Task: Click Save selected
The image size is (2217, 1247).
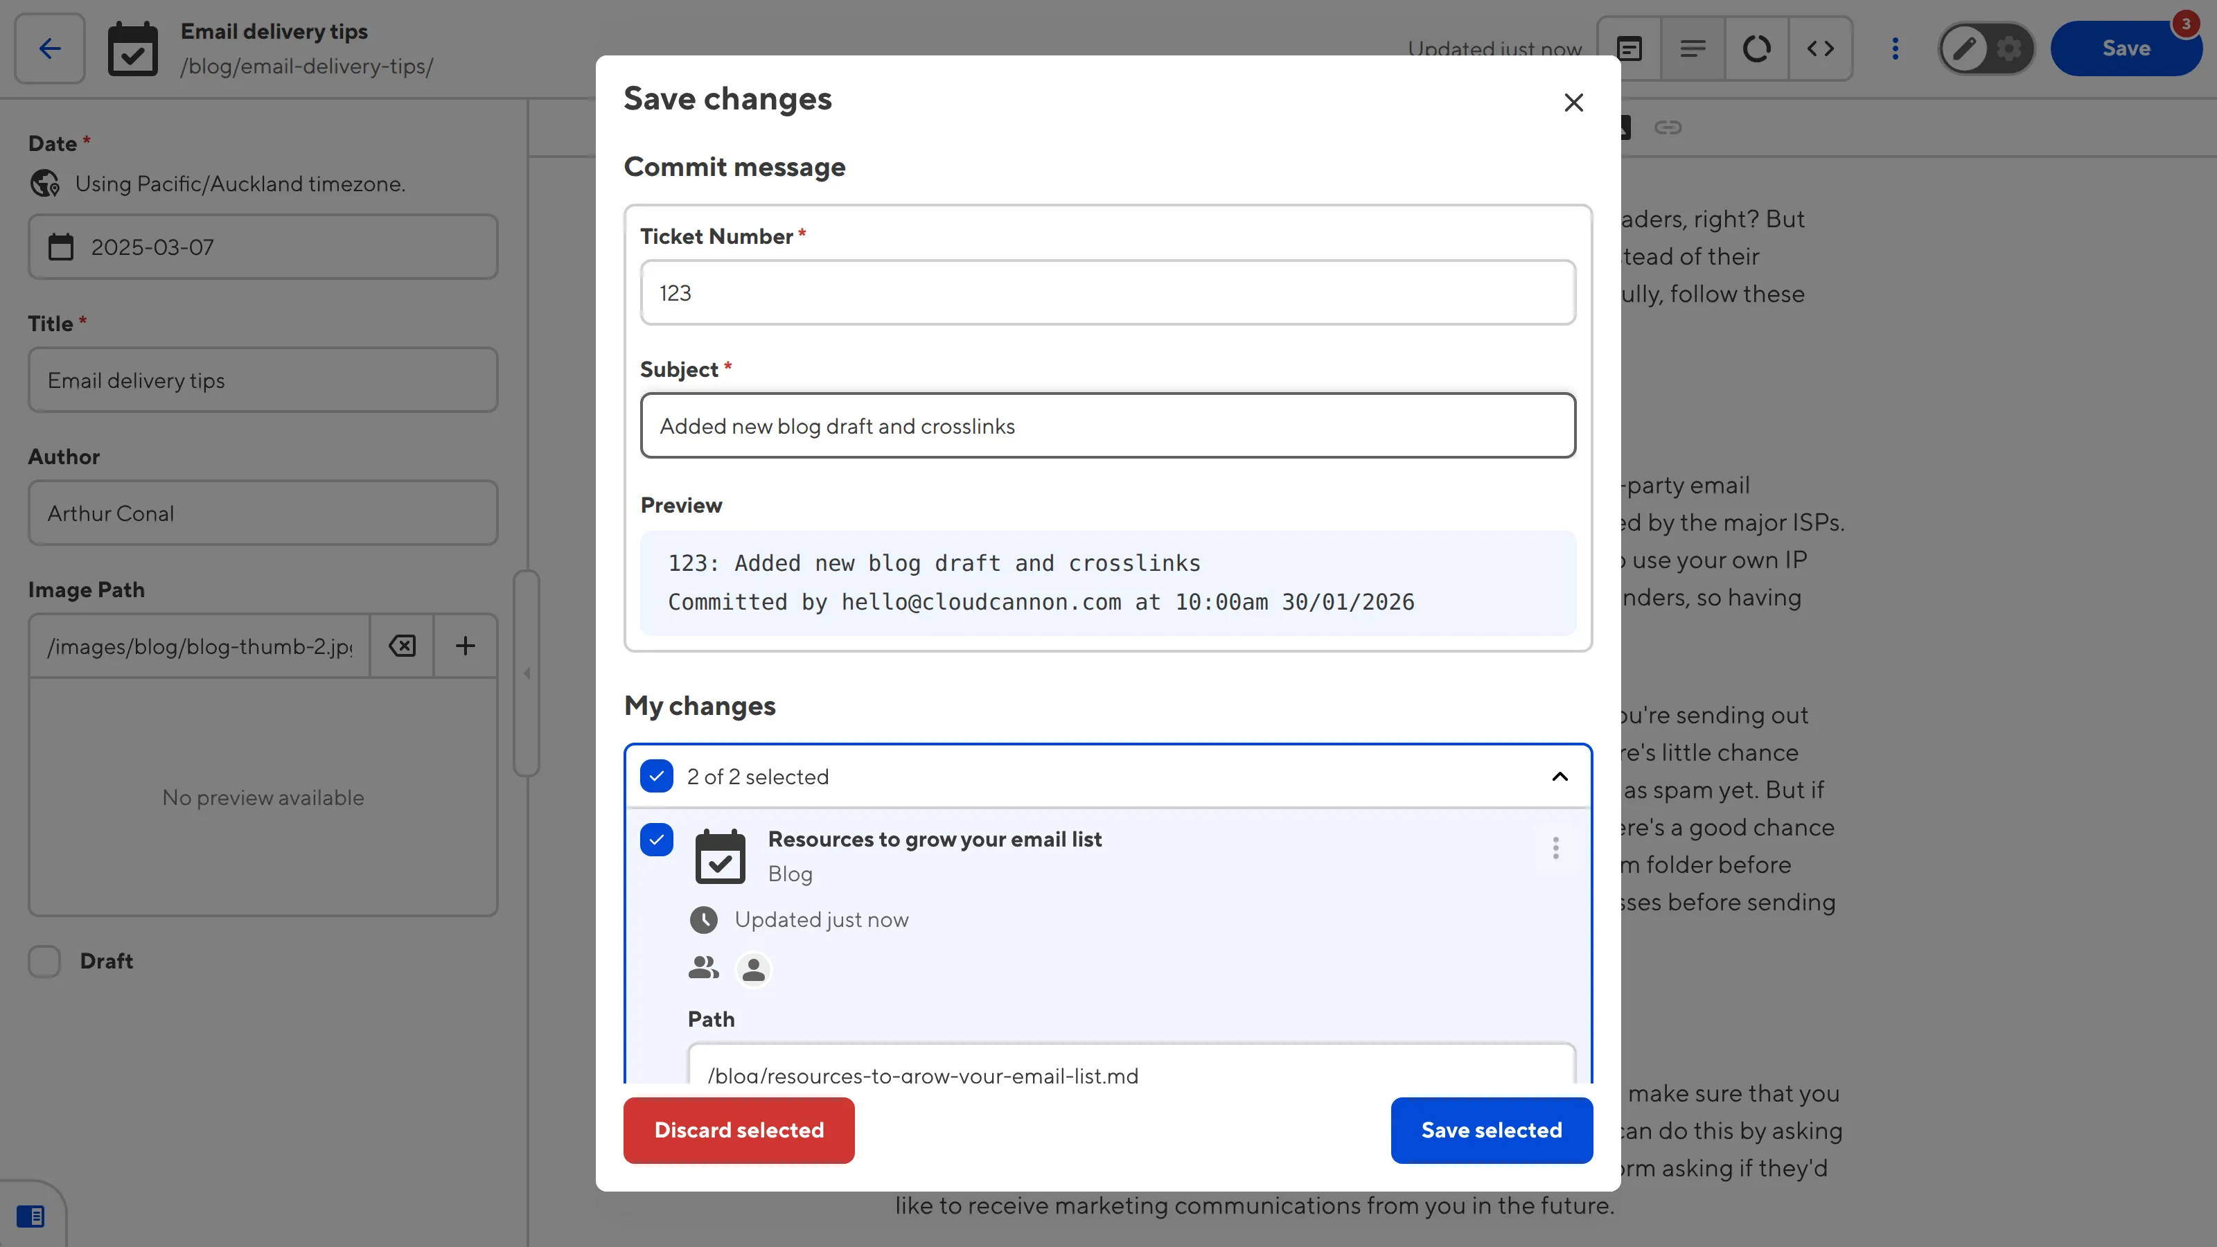Action: coord(1491,1130)
